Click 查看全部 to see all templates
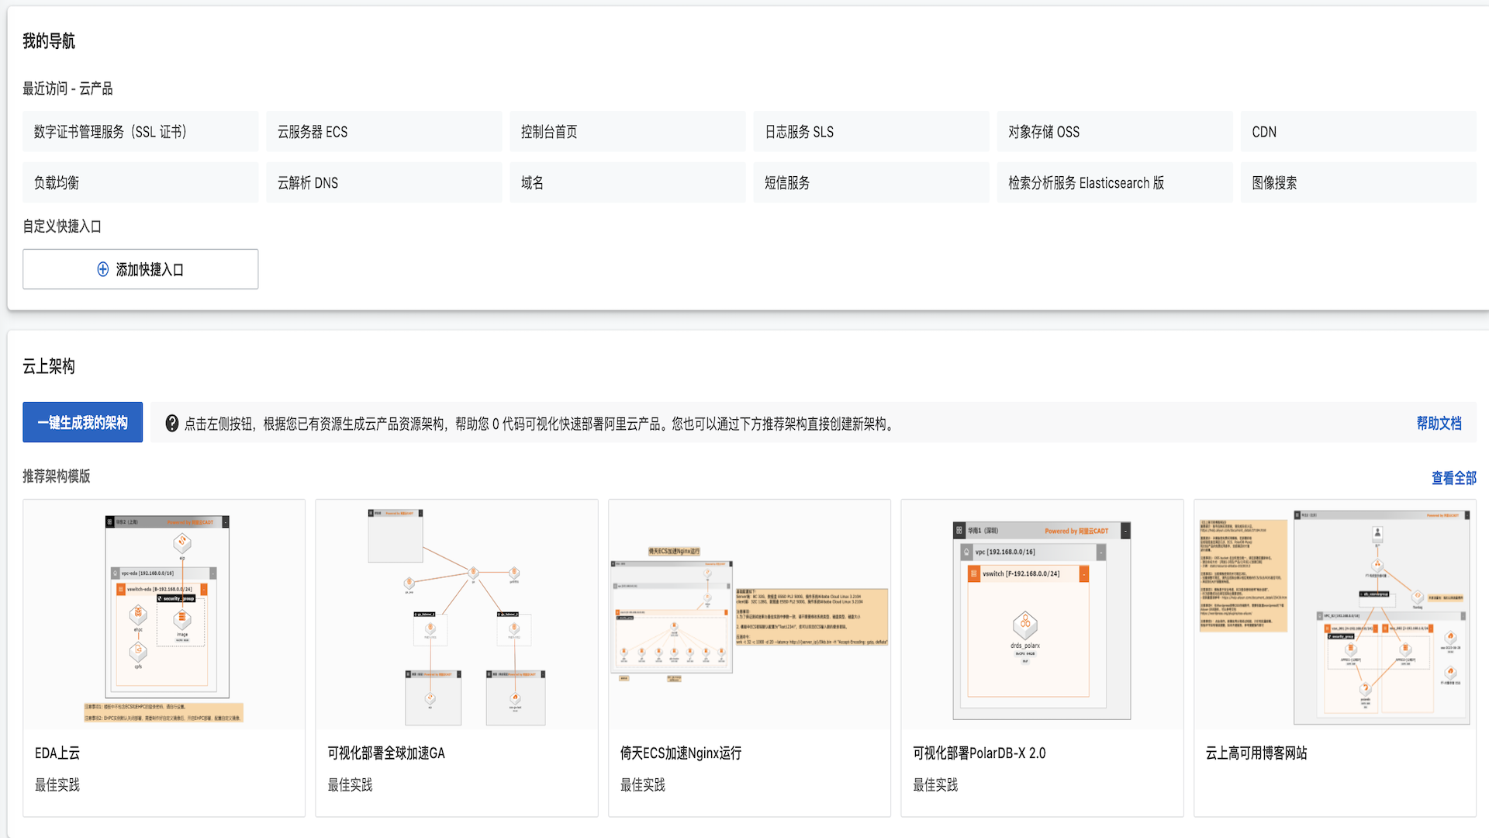The width and height of the screenshot is (1489, 838). [1454, 479]
